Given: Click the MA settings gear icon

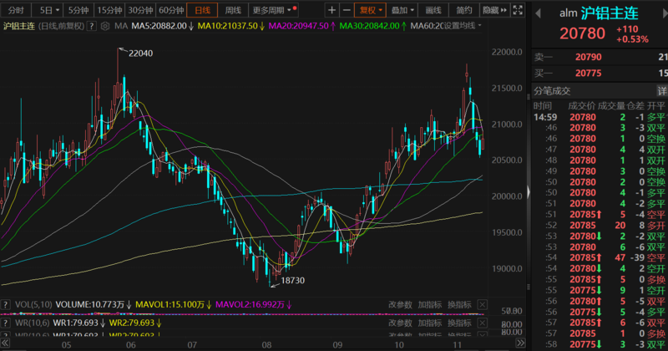Looking at the screenshot, I should 104,27.
